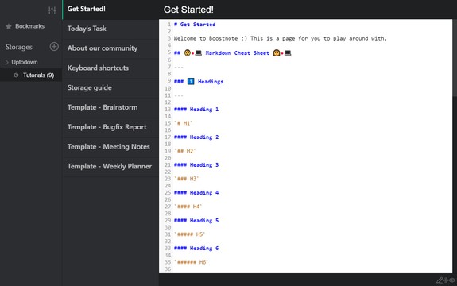Open preferences via the sliders icon
The height and width of the screenshot is (286, 457).
pyautogui.click(x=52, y=10)
